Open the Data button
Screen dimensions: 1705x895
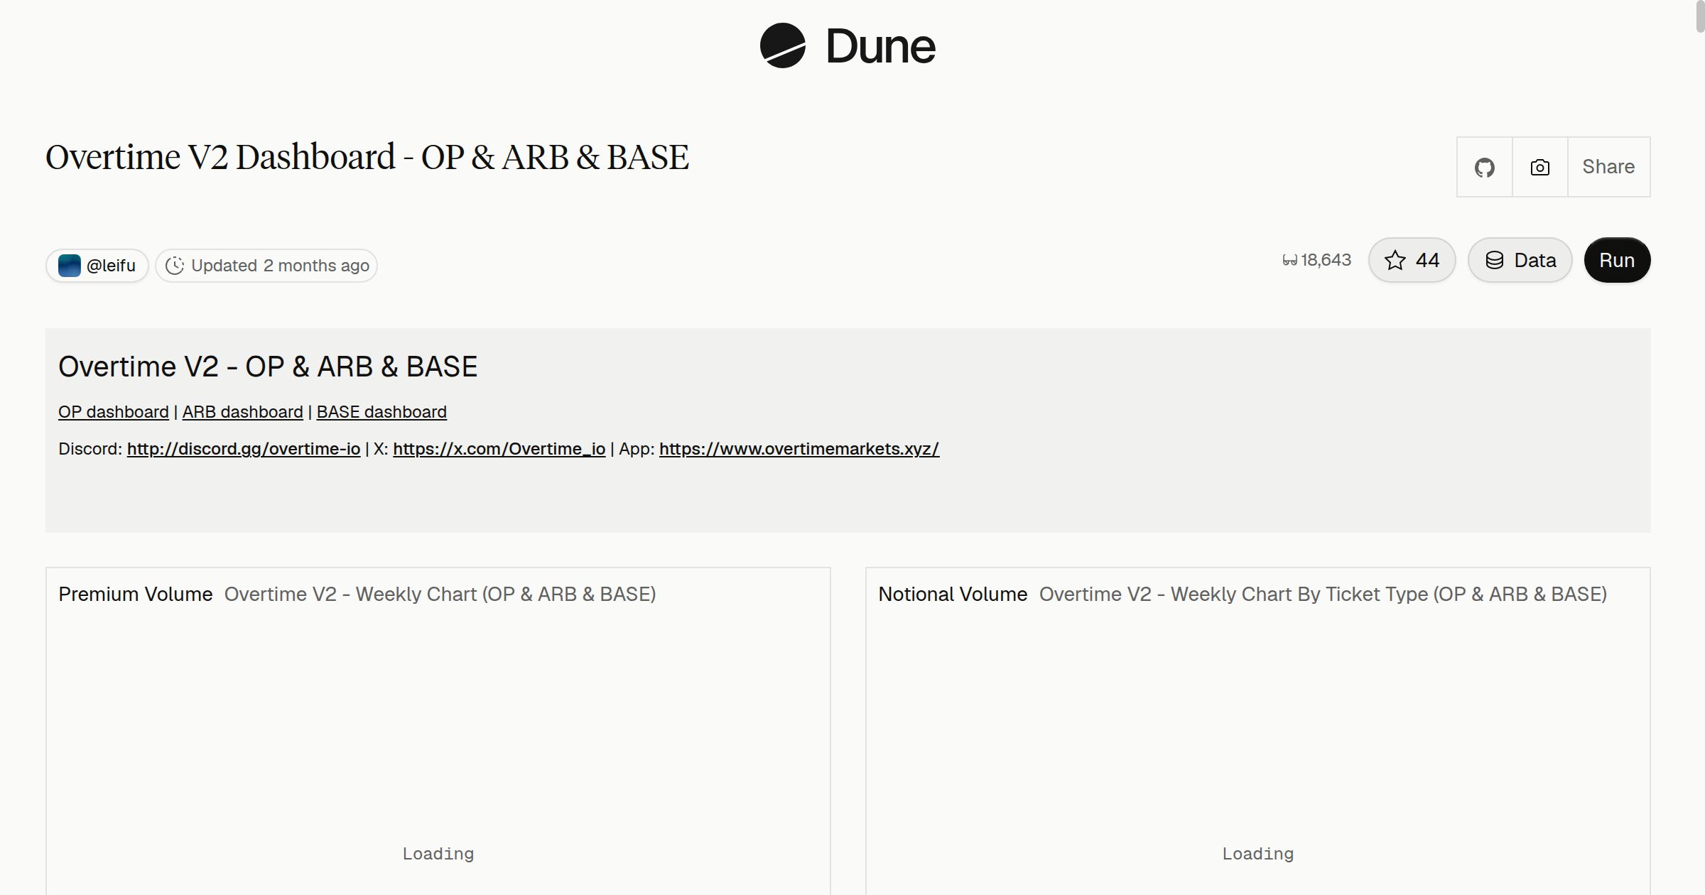pyautogui.click(x=1520, y=260)
